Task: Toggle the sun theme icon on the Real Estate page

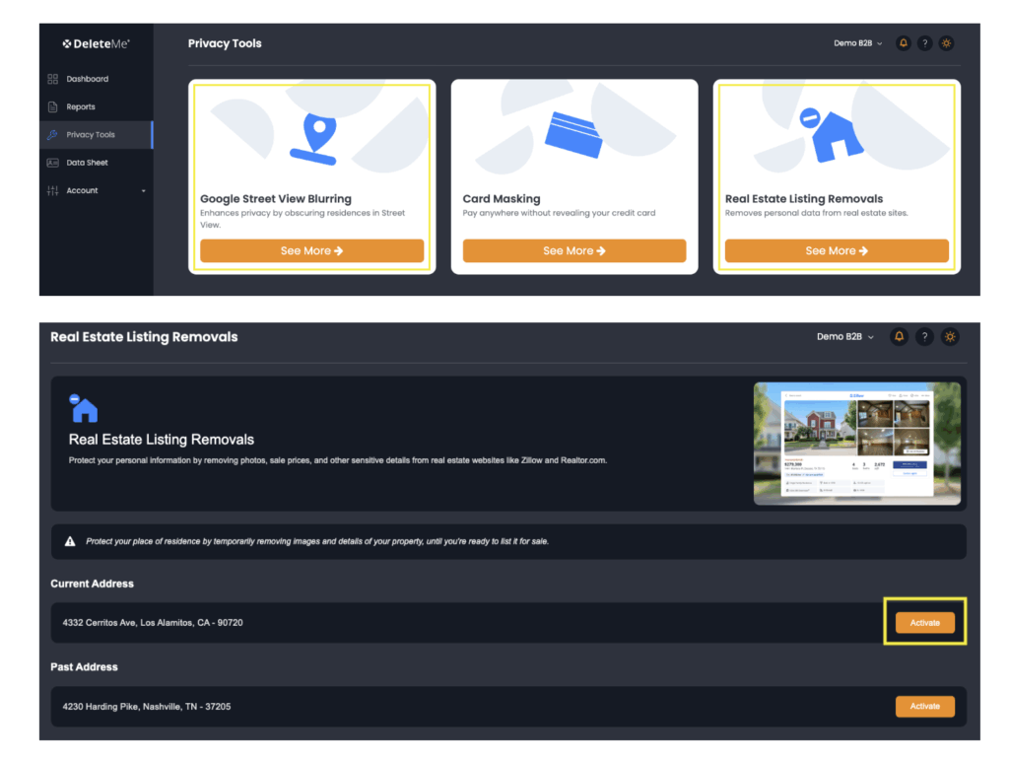Action: [x=950, y=337]
